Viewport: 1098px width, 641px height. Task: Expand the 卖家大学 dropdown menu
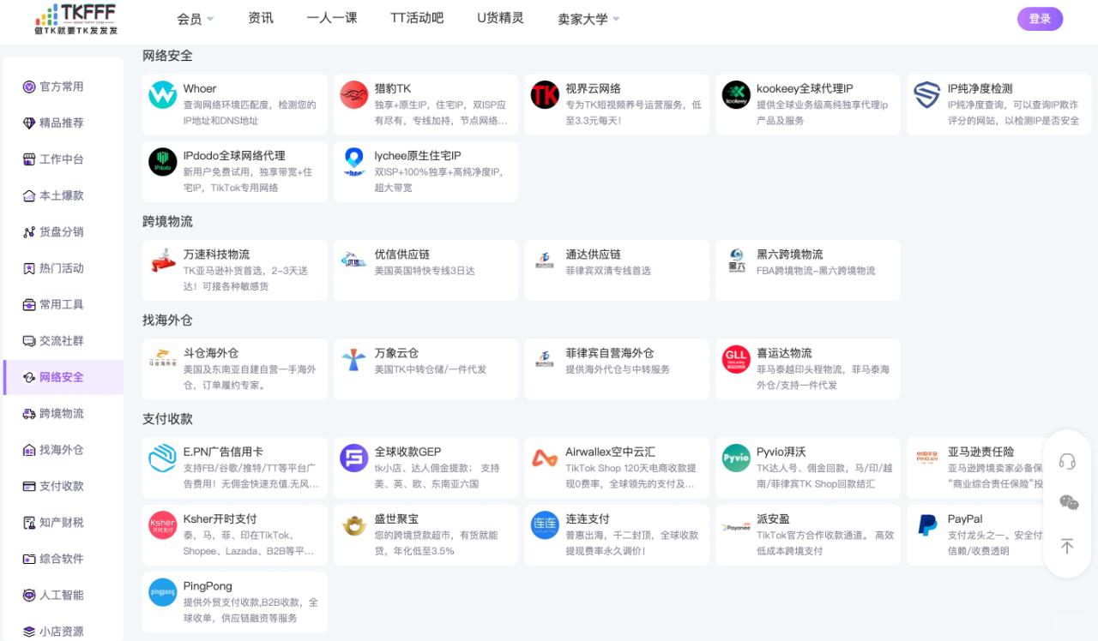[x=588, y=19]
